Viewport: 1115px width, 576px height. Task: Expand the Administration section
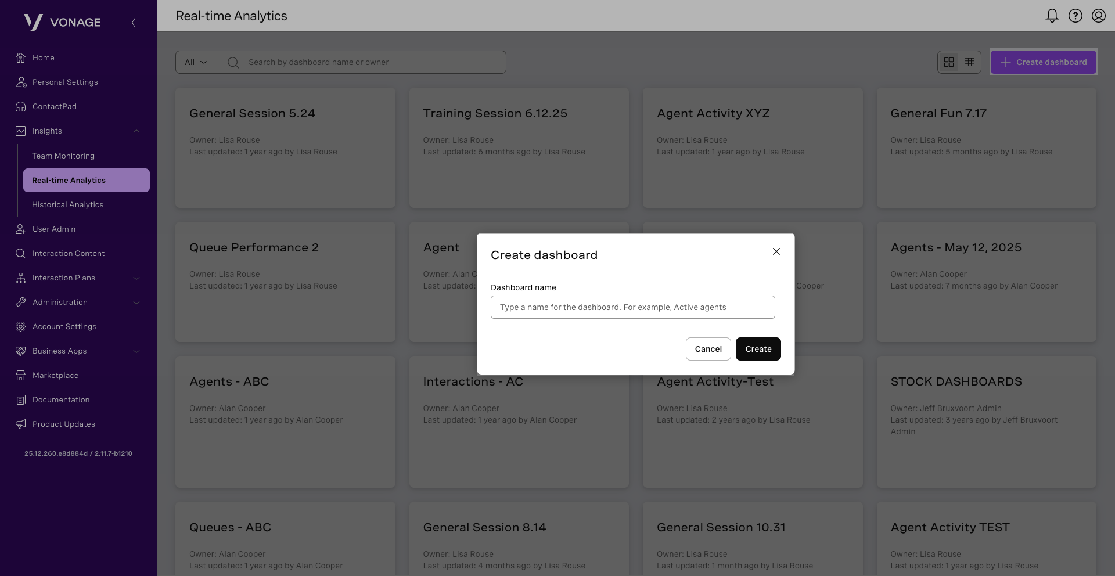(136, 303)
